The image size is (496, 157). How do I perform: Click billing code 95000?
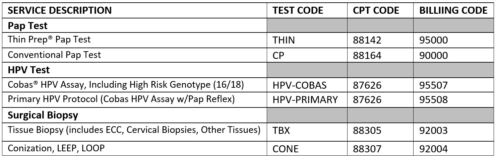(x=433, y=41)
